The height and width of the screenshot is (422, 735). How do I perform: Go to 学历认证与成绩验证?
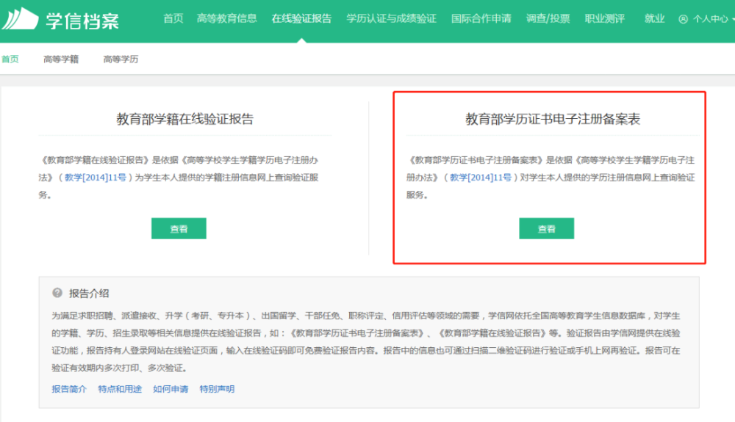click(x=392, y=18)
